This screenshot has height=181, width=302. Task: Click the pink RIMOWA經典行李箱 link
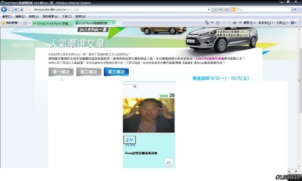pyautogui.click(x=210, y=58)
